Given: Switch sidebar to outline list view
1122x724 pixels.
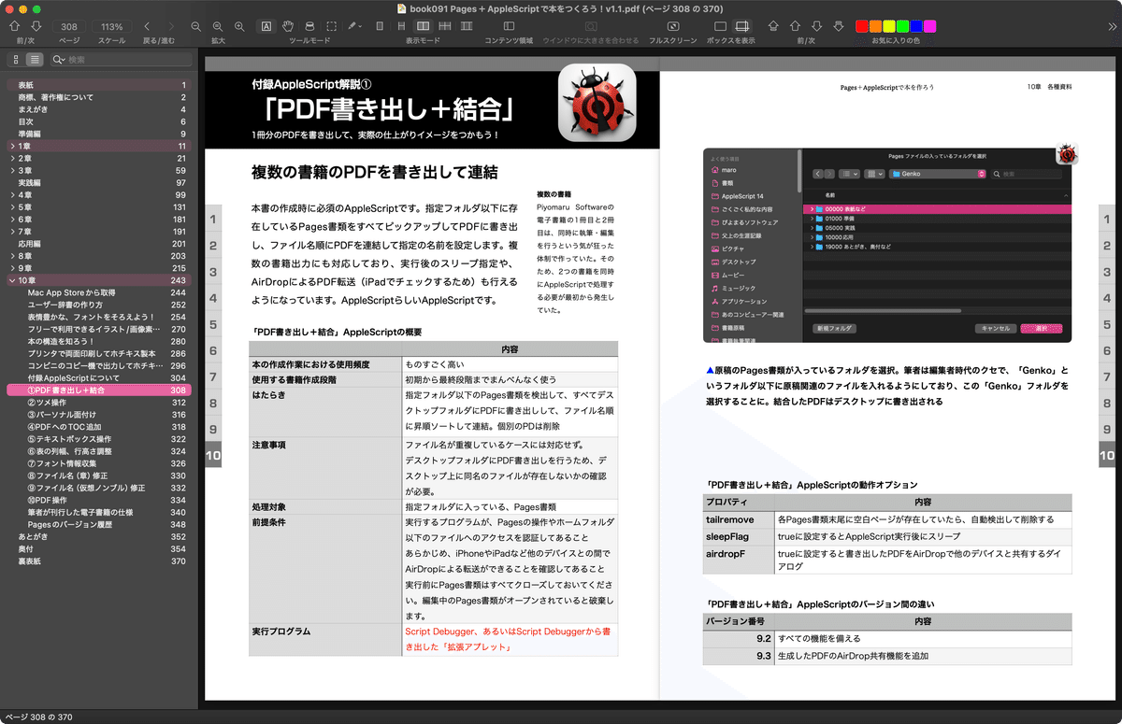Looking at the screenshot, I should pos(32,60).
